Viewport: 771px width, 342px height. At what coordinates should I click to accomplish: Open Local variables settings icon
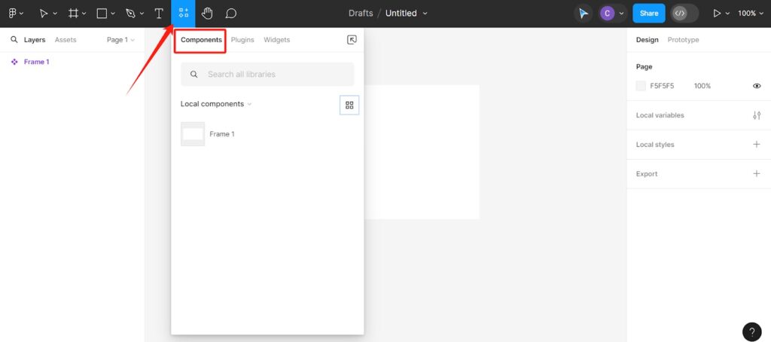[x=756, y=115]
